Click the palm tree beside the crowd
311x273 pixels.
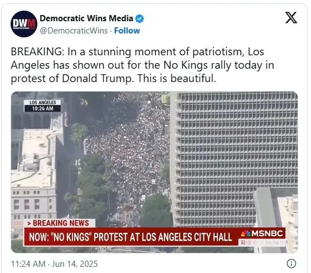pos(79,132)
